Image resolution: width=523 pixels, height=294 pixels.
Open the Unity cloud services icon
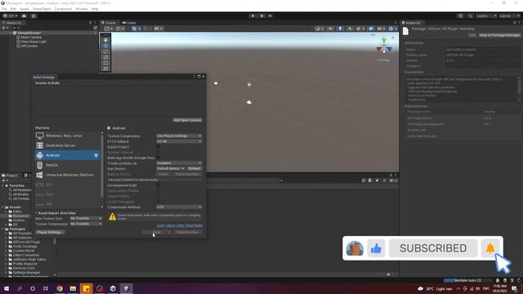coord(24,16)
